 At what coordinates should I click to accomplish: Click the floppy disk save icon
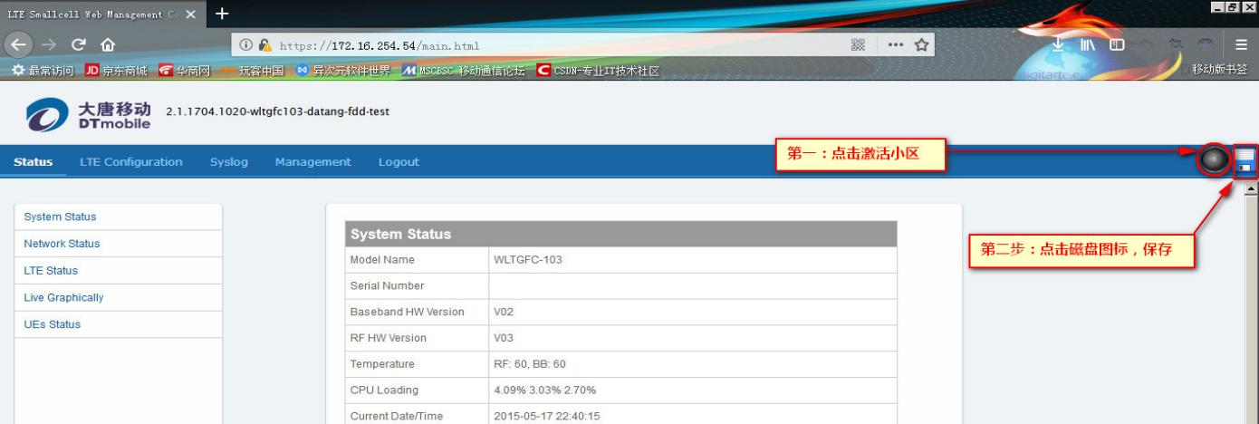coord(1245,160)
